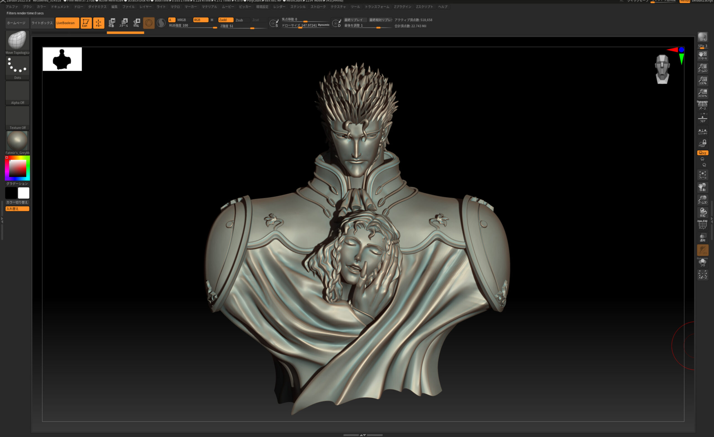Click the 最終相対リプレイ button

coord(380,20)
